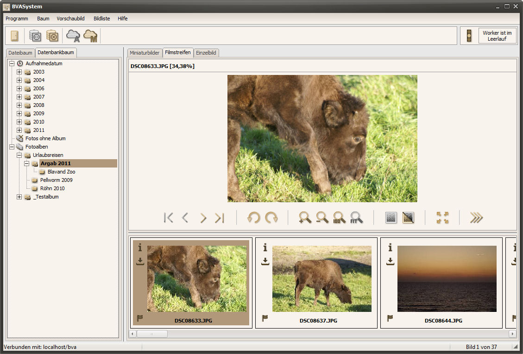Go to the next image
The image size is (523, 354).
pos(203,218)
